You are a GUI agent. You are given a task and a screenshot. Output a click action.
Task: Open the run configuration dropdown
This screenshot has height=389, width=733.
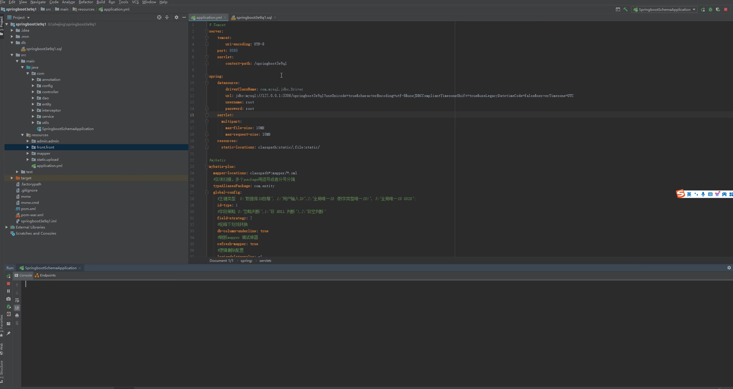click(x=665, y=10)
